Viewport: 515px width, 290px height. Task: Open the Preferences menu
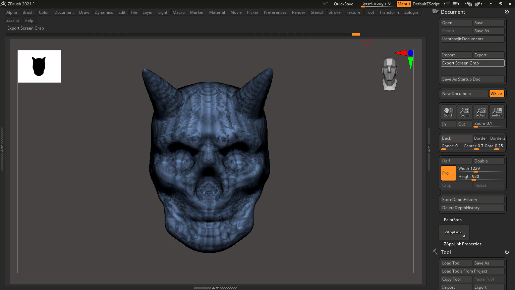pyautogui.click(x=275, y=12)
